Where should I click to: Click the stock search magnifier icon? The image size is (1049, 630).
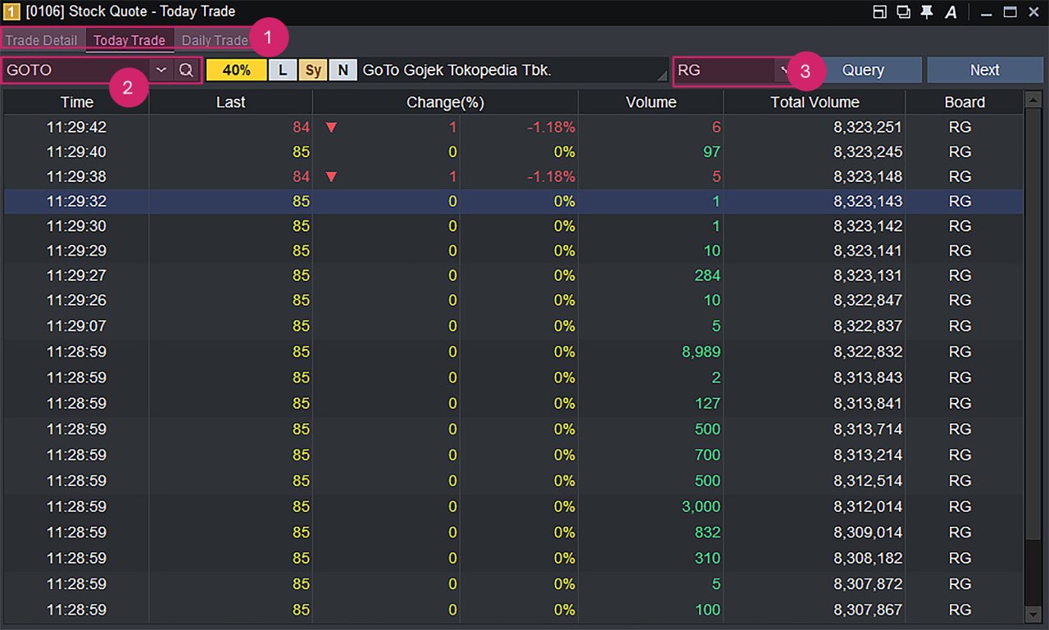click(186, 70)
